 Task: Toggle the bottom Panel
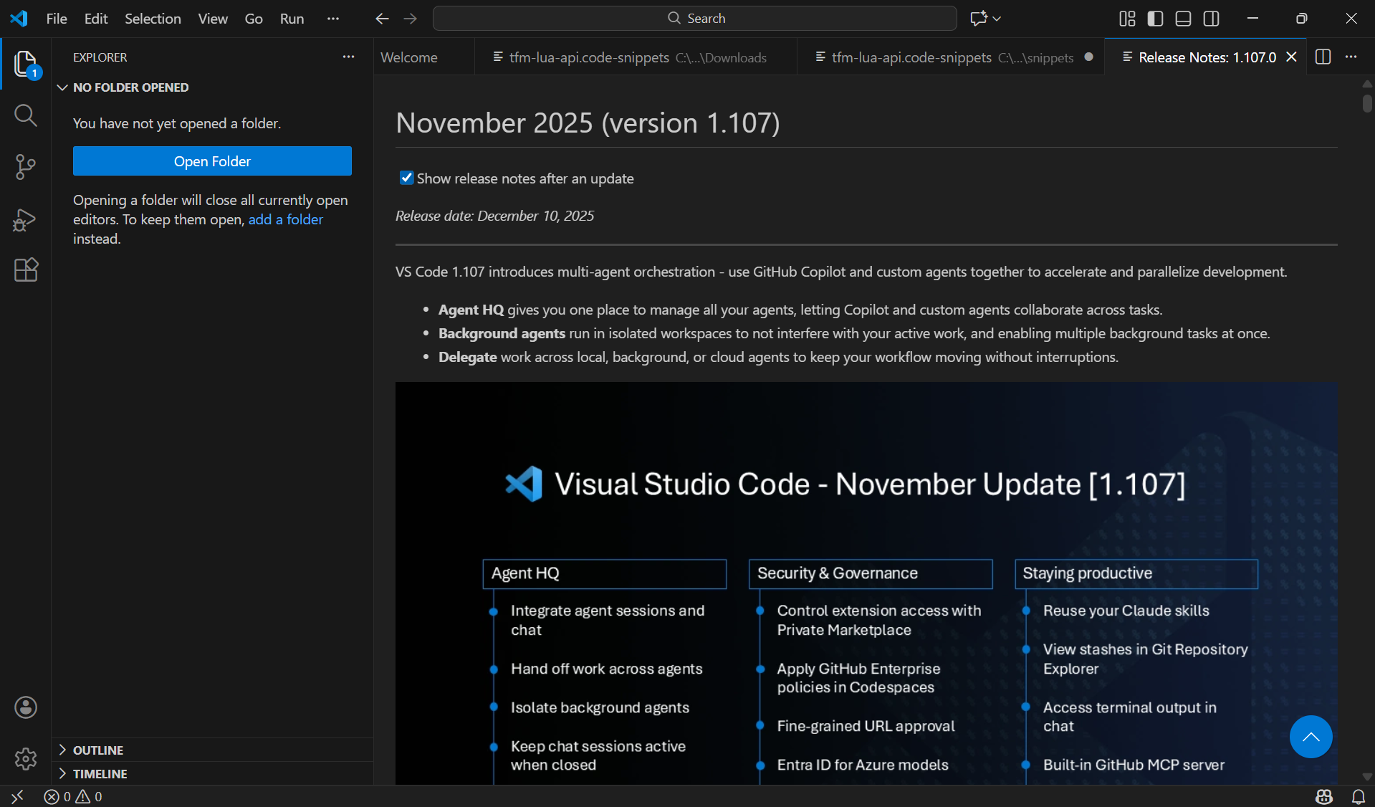(1184, 19)
